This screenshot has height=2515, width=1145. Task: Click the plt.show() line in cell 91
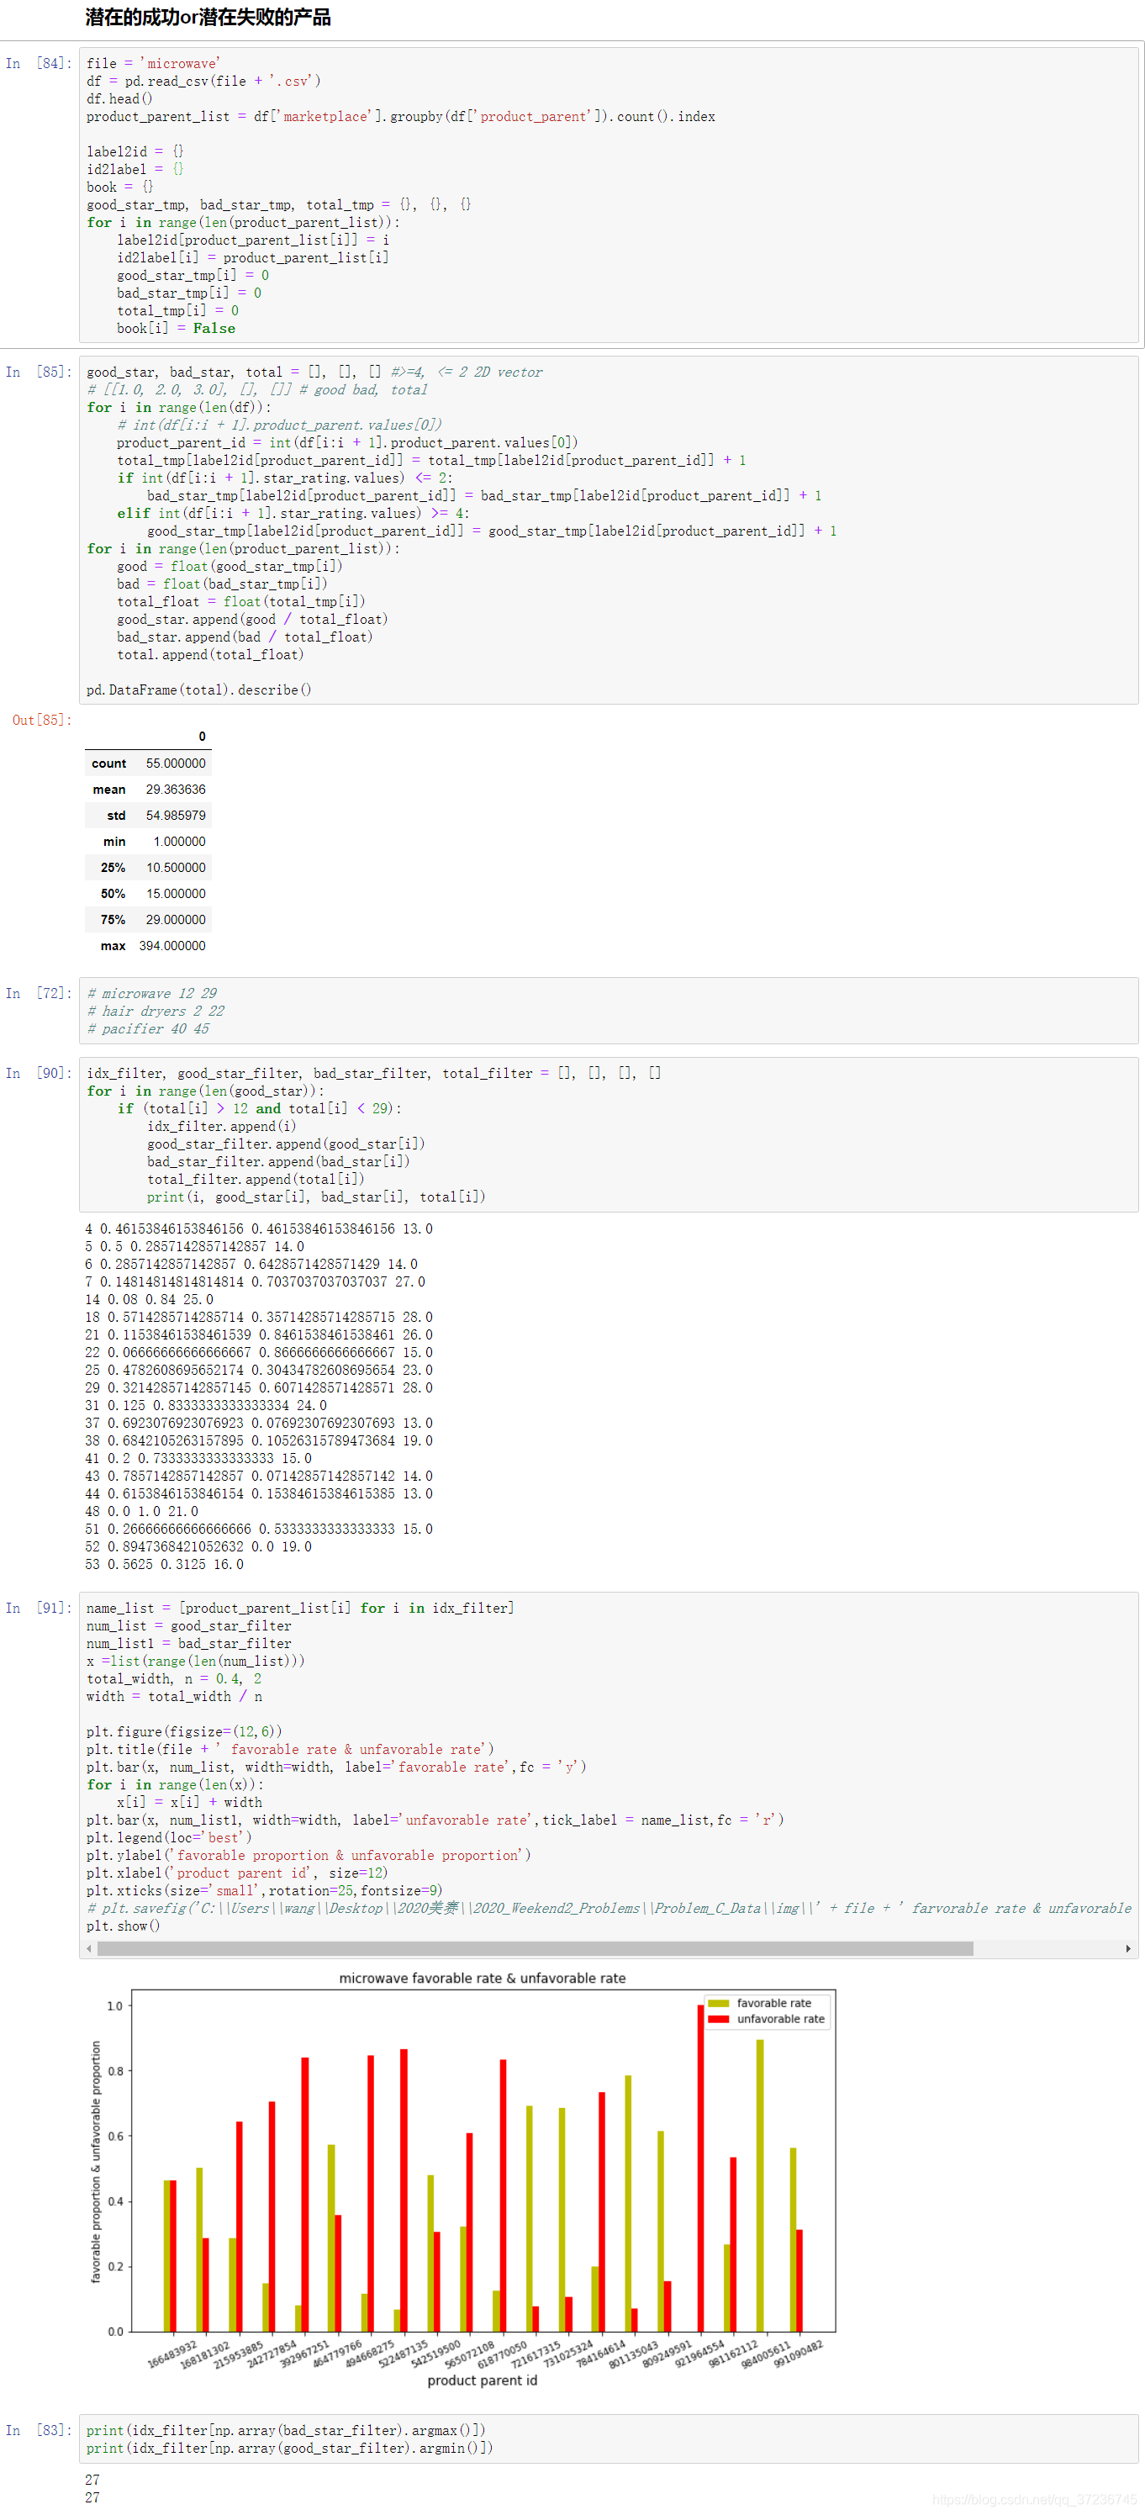123,1926
